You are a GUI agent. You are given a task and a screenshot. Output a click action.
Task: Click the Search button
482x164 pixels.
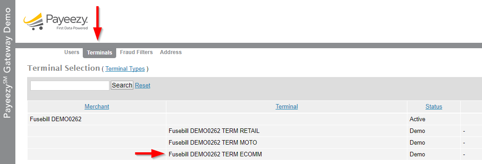click(x=122, y=85)
